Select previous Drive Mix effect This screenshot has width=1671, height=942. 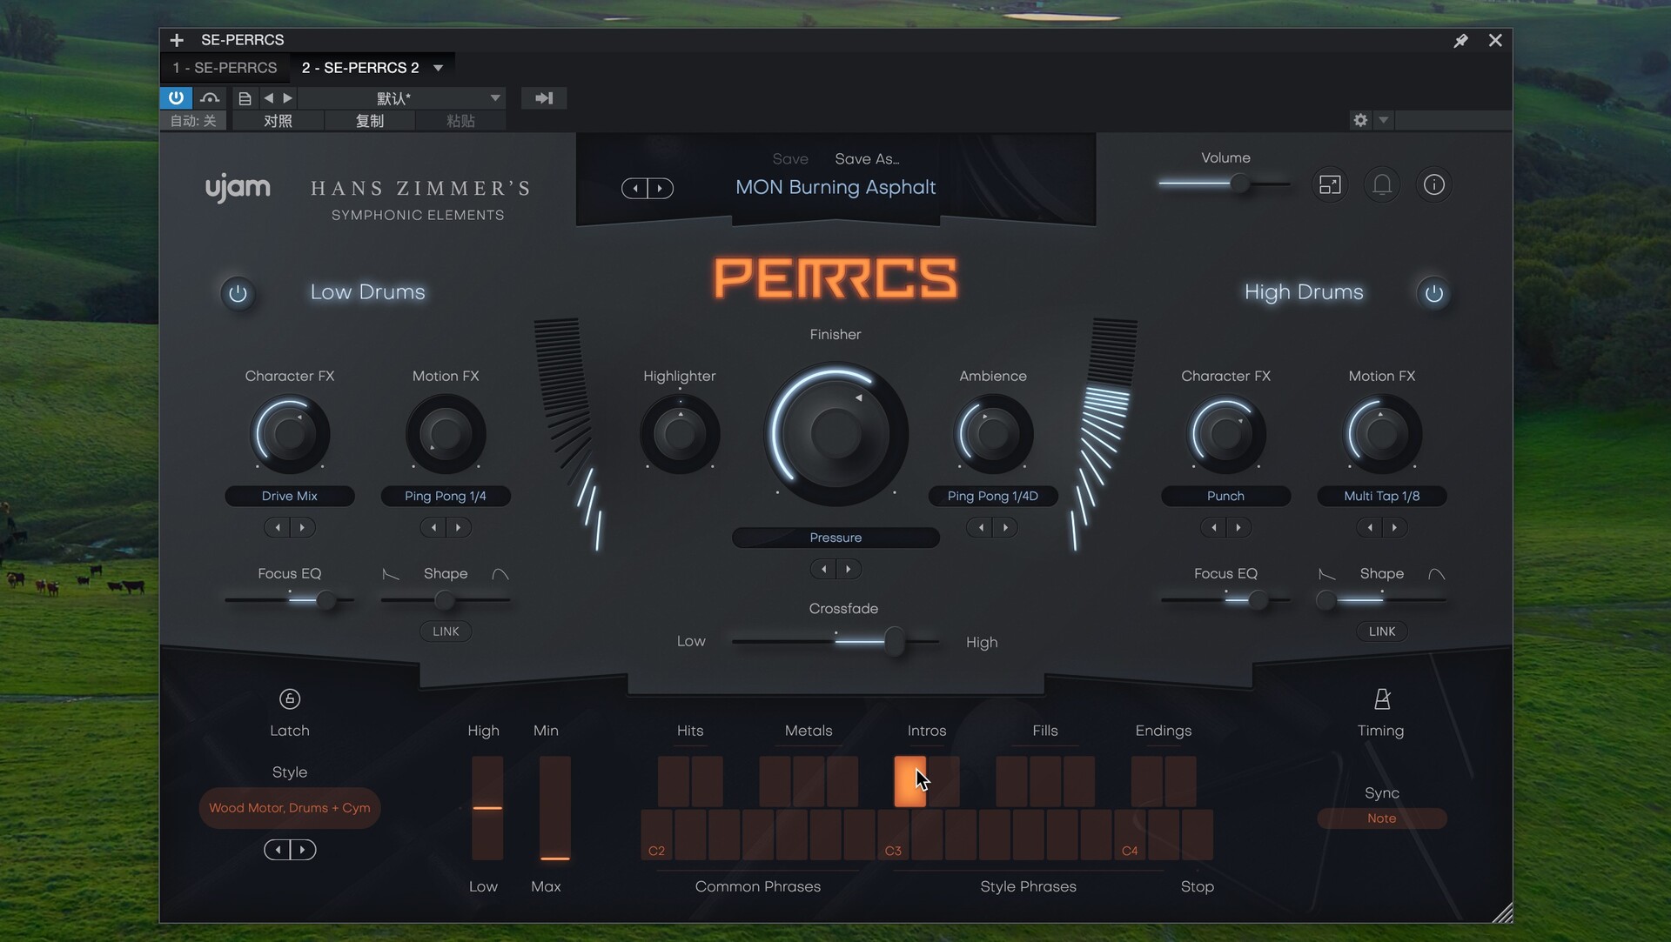(x=278, y=527)
